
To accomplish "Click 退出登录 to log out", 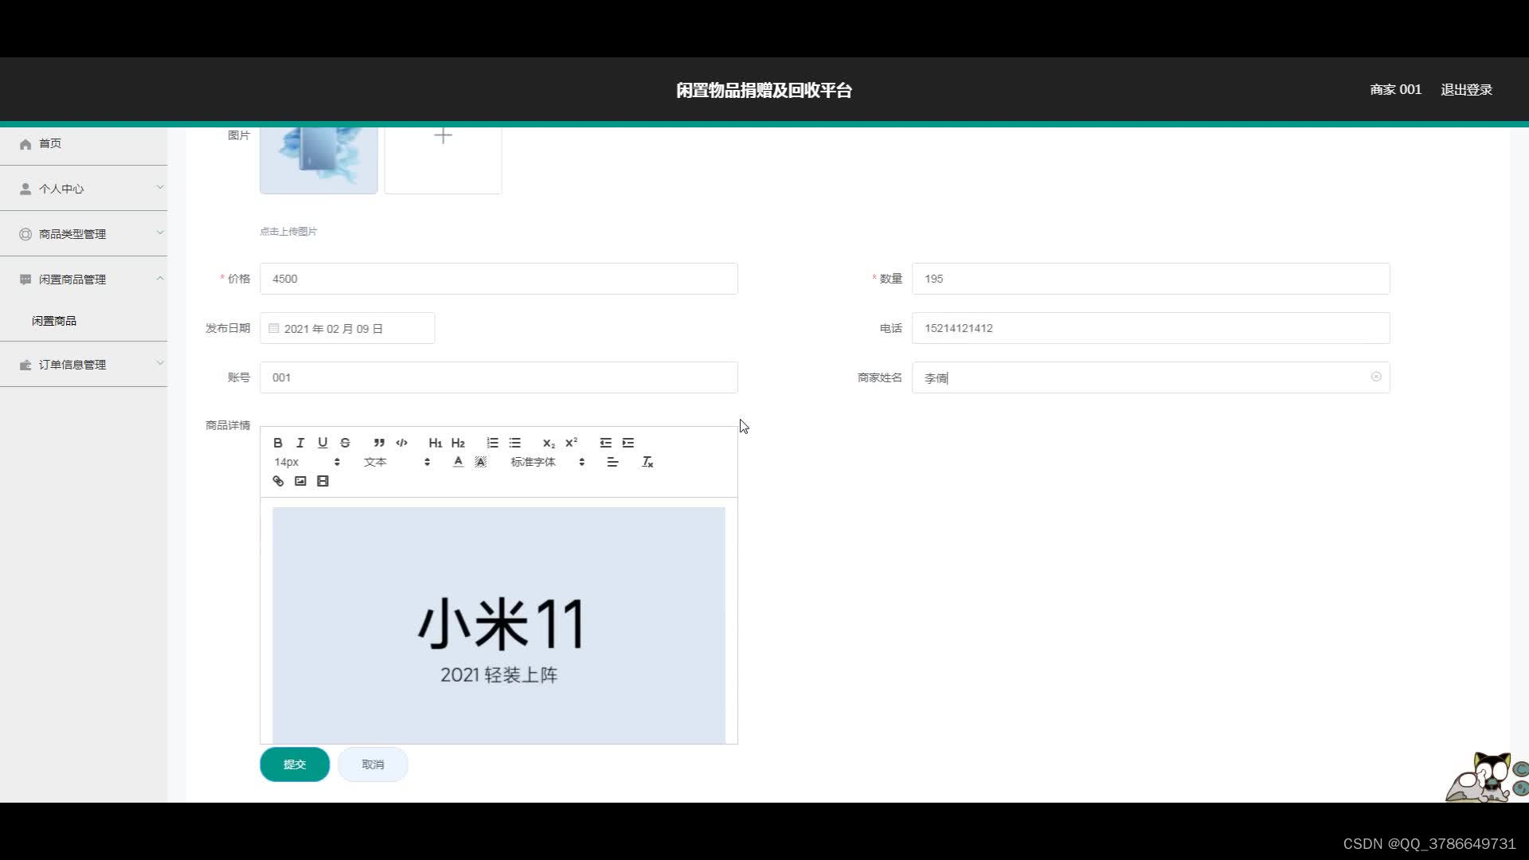I will 1466,90.
